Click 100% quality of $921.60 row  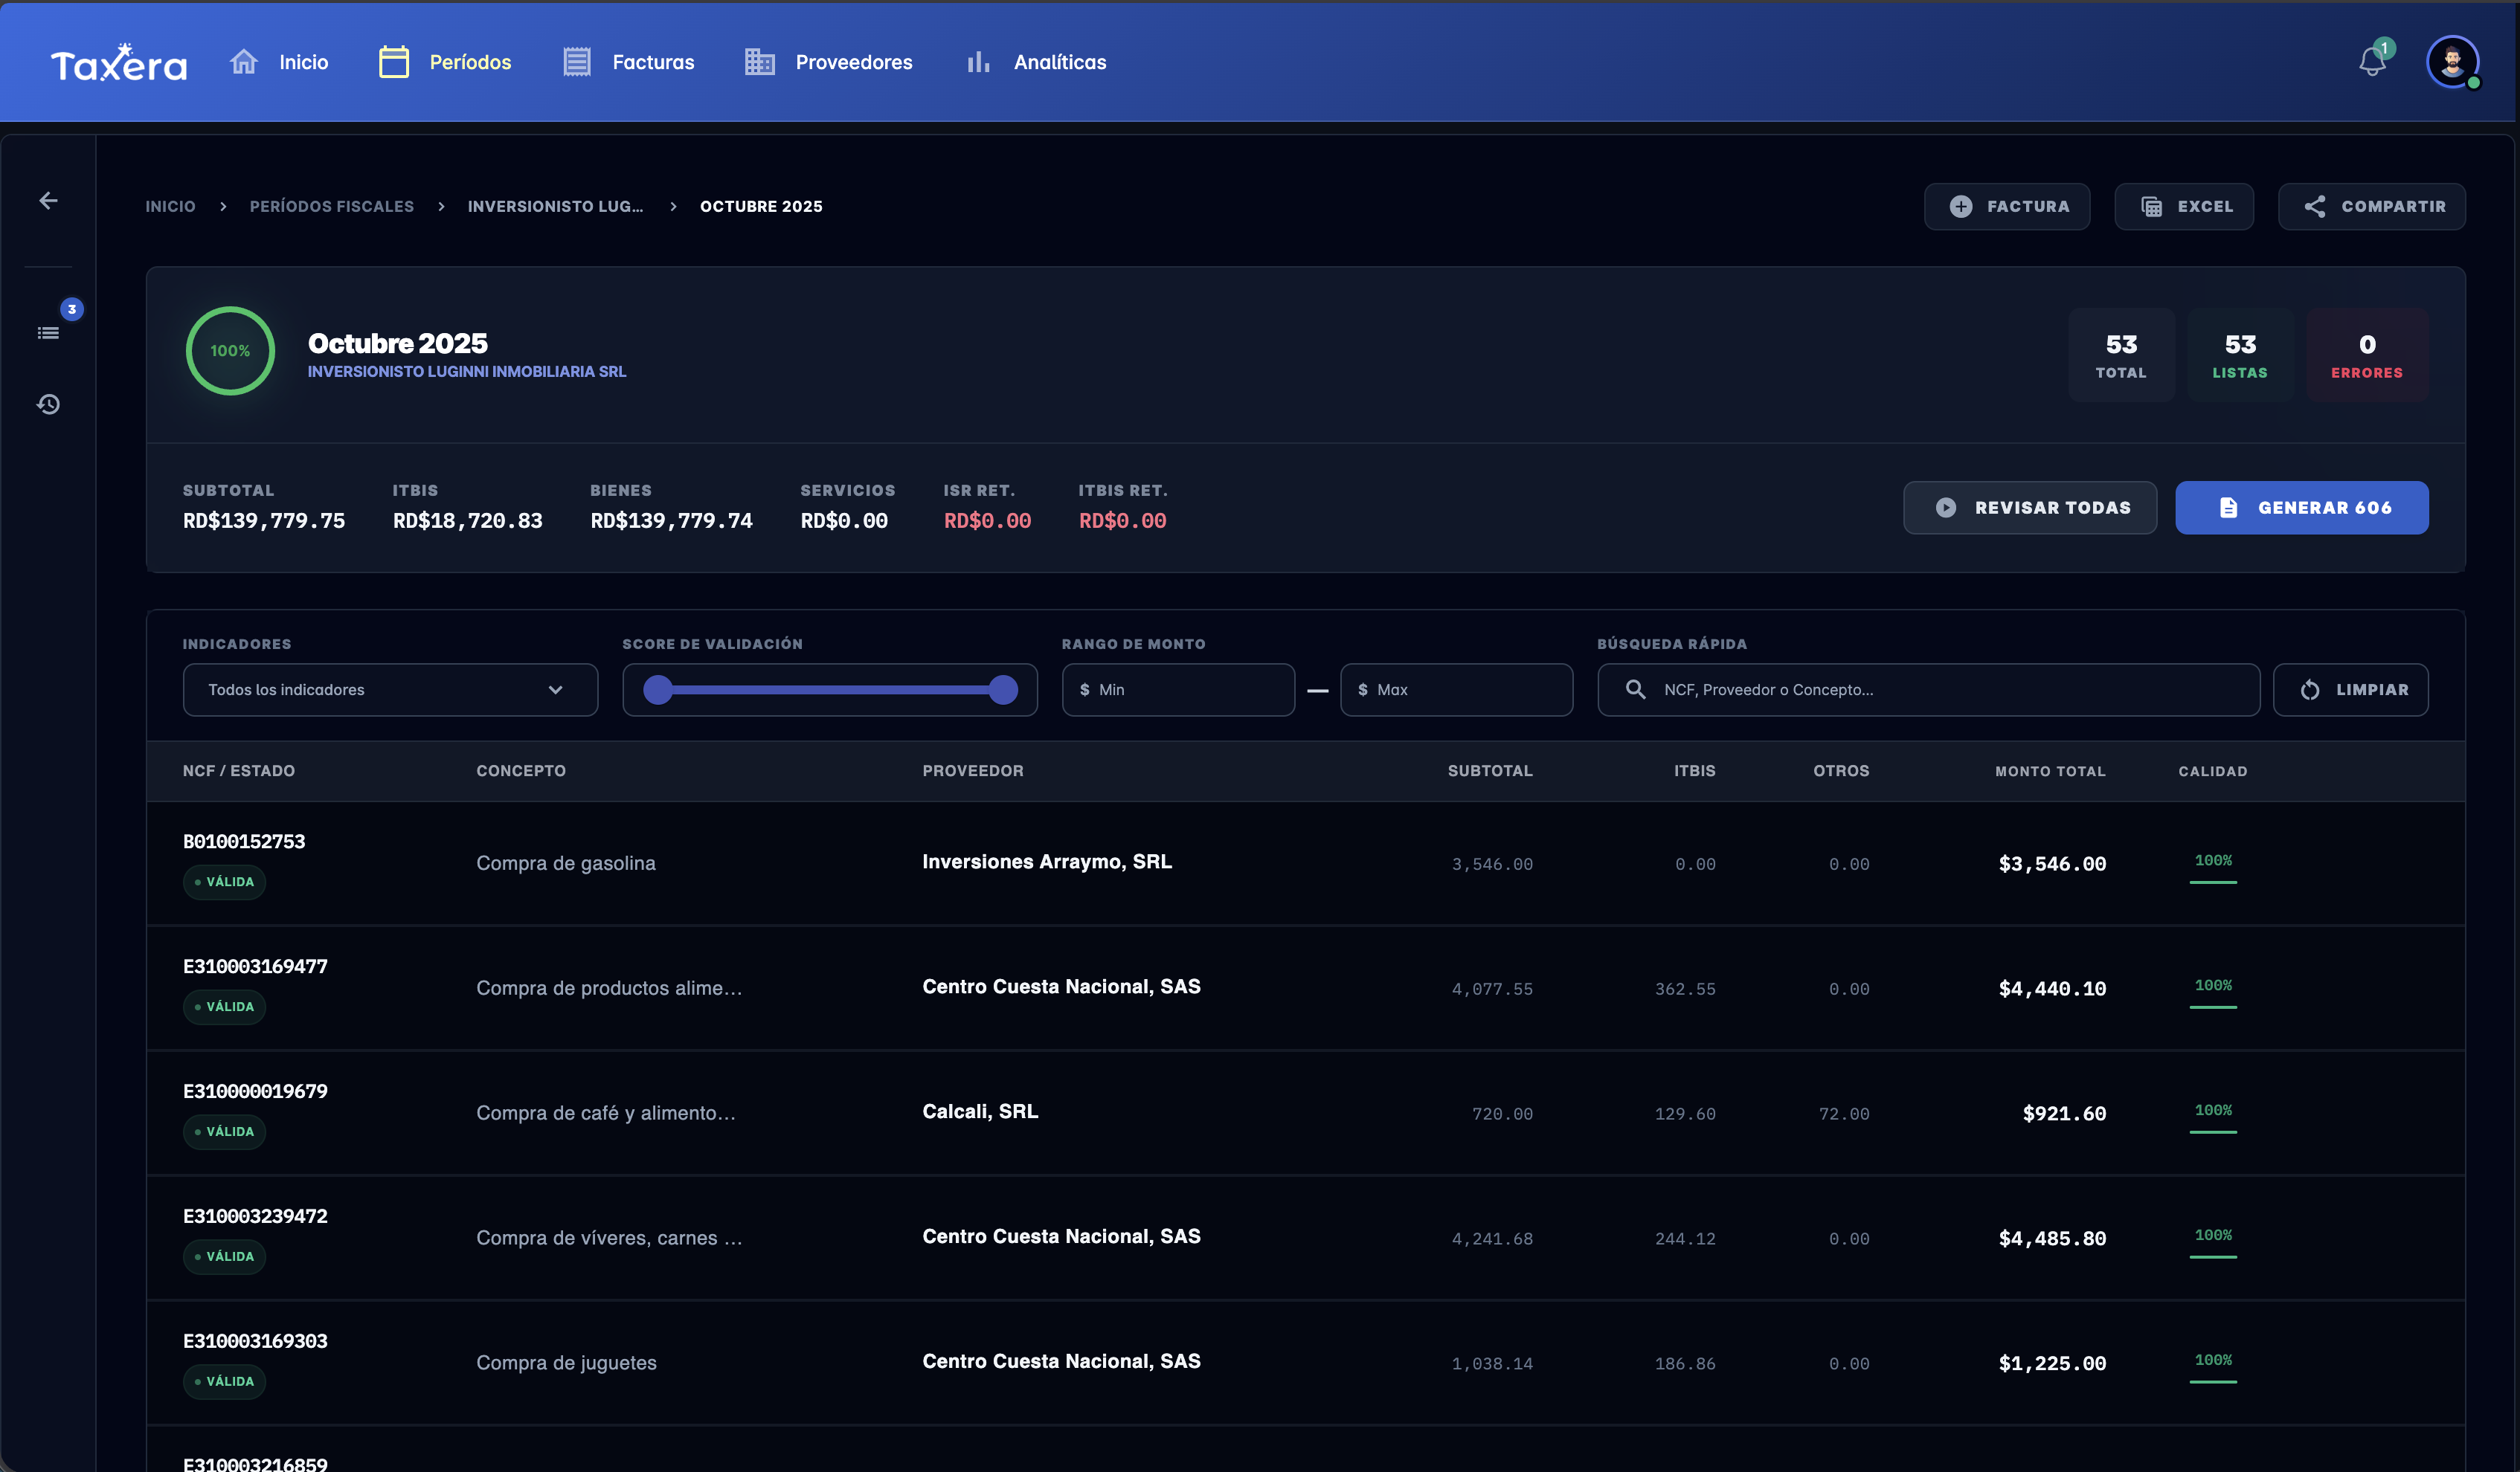click(x=2213, y=1112)
